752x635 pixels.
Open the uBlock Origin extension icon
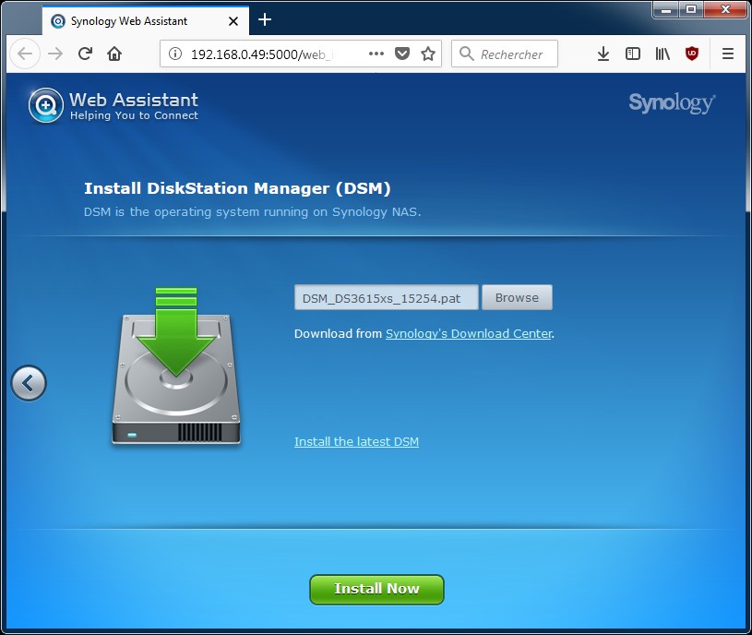pyautogui.click(x=692, y=54)
